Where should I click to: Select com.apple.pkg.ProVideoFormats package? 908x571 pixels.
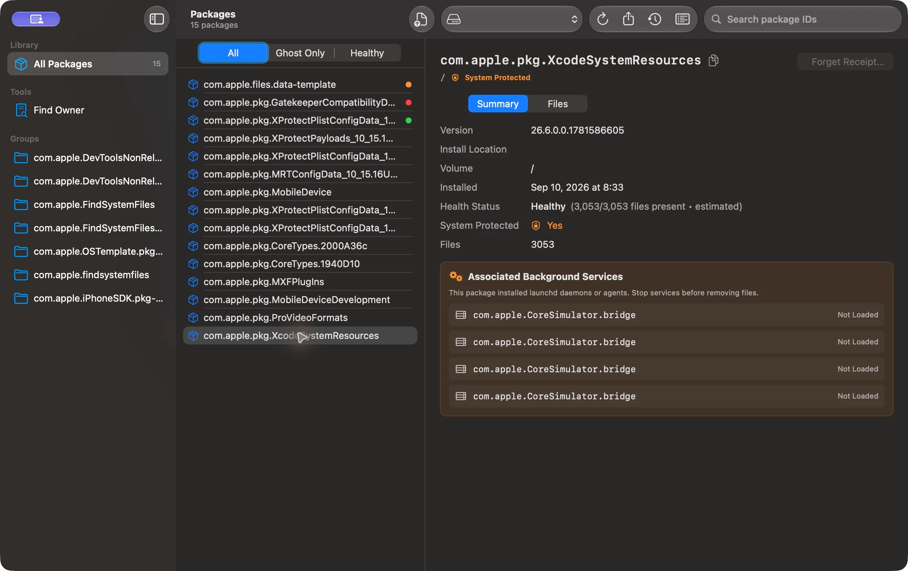tap(300, 317)
